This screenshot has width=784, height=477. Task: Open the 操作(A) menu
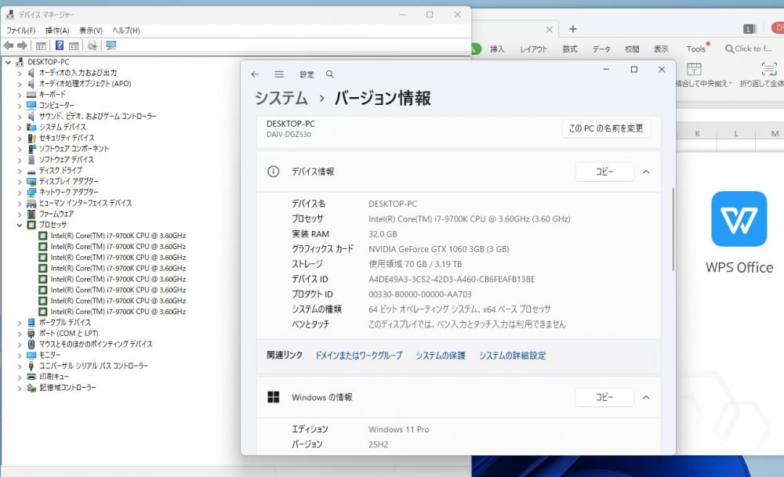tap(57, 31)
